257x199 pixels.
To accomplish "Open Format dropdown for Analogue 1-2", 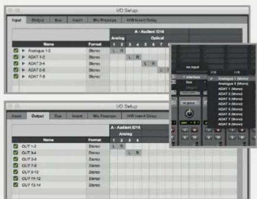I will [94, 51].
